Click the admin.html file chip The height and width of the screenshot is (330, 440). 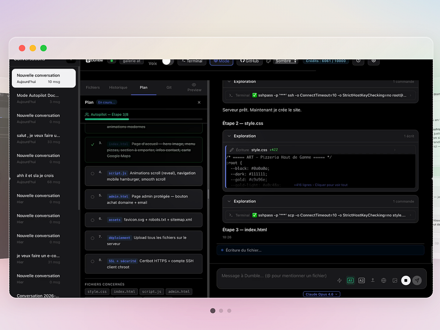coord(179,292)
